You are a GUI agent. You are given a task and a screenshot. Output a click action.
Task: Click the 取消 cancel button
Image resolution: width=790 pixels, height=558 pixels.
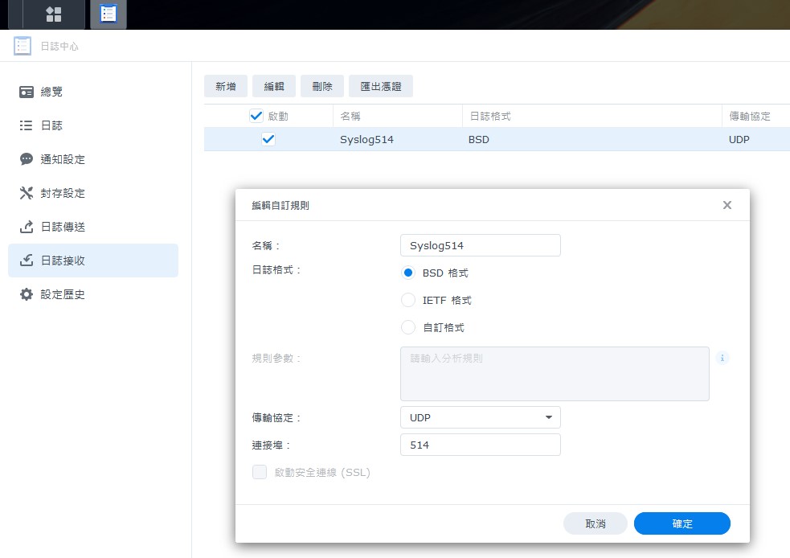pos(595,523)
